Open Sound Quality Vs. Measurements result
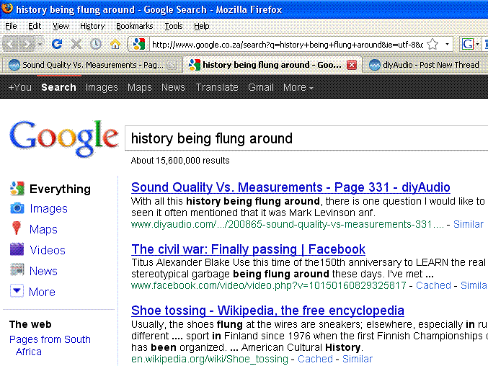488x366 pixels. pyautogui.click(x=290, y=187)
